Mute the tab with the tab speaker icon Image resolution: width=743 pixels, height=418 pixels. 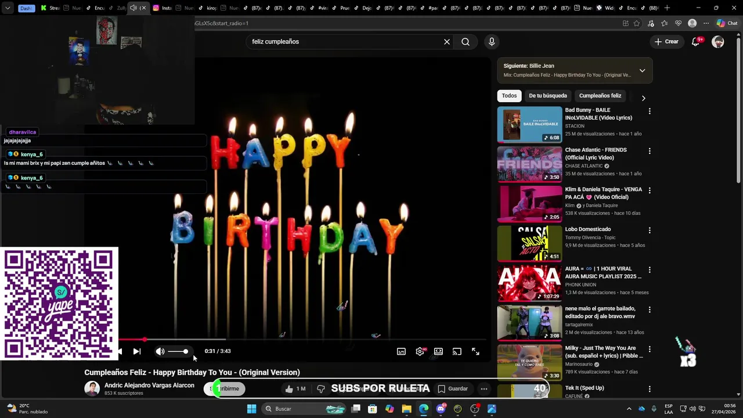[134, 8]
